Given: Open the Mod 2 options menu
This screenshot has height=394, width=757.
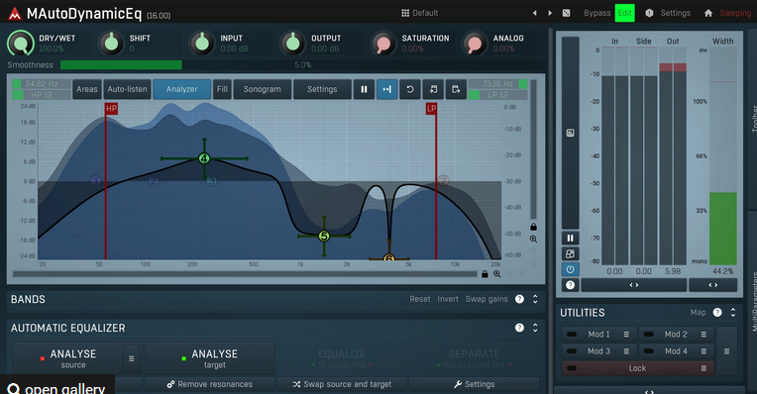Looking at the screenshot, I should pyautogui.click(x=703, y=335).
